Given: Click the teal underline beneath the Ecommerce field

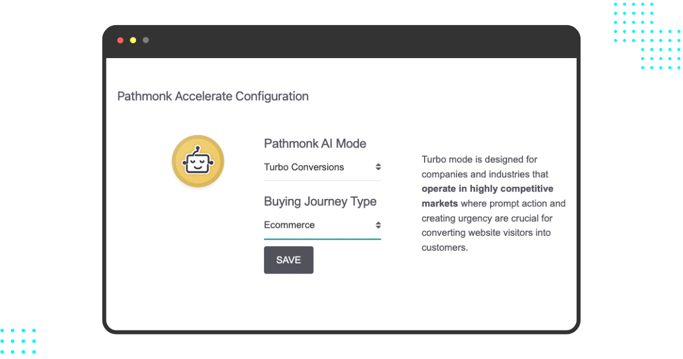Looking at the screenshot, I should [322, 239].
